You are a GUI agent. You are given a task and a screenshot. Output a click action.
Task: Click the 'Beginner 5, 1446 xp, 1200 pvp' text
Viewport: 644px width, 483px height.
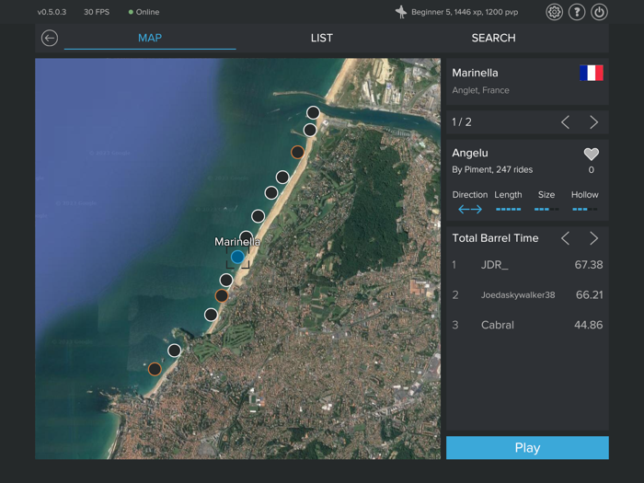point(465,12)
